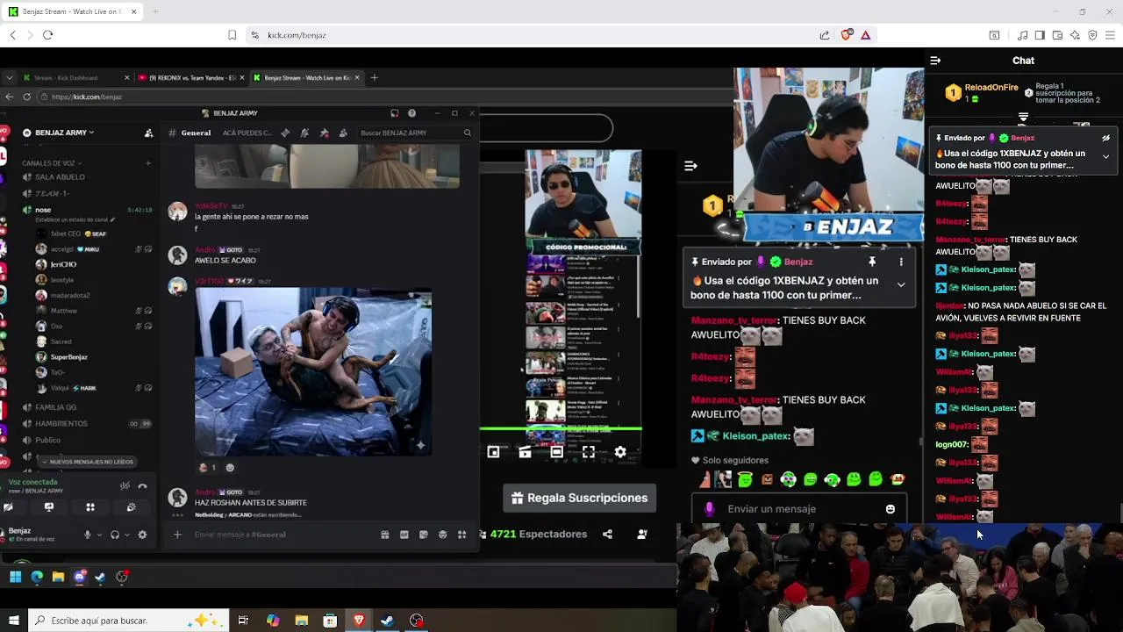Invite people icon beside BENJAZ ARMY

(148, 133)
